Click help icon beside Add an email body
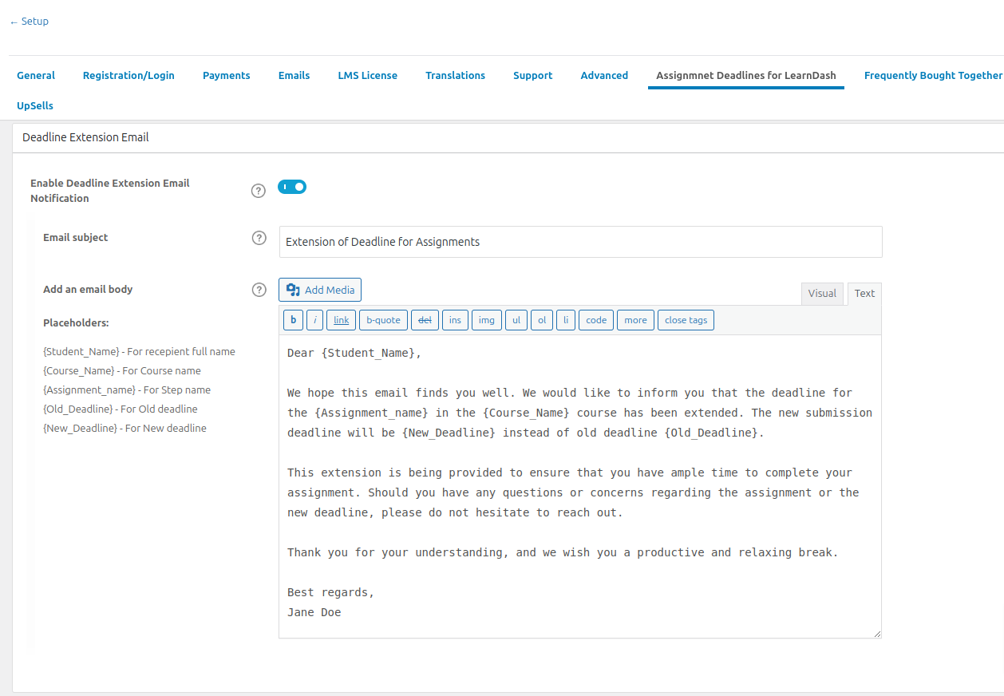 click(x=259, y=290)
